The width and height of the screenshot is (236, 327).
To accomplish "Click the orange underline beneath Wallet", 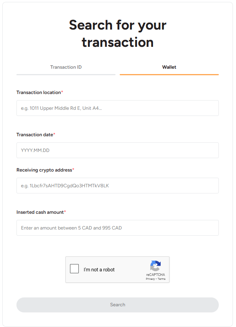I will click(169, 74).
